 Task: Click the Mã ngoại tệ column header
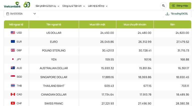(16, 24)
